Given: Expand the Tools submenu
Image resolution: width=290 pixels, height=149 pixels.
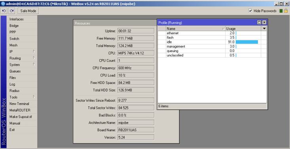Looking at the screenshot, I should click(22, 97).
